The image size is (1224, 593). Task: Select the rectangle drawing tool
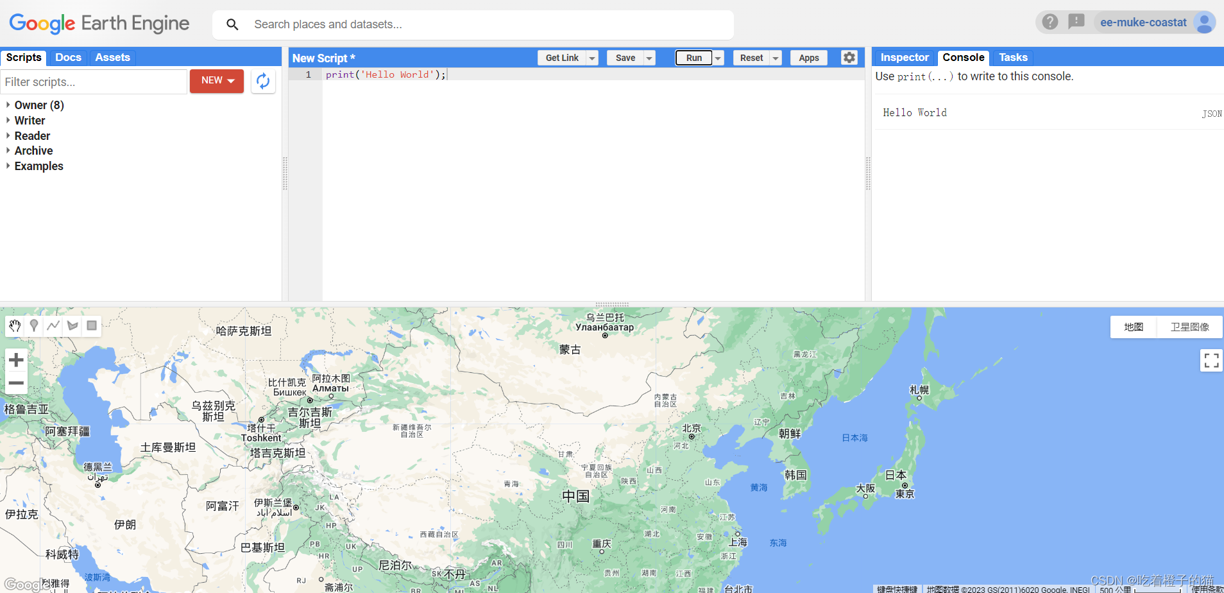click(x=91, y=325)
